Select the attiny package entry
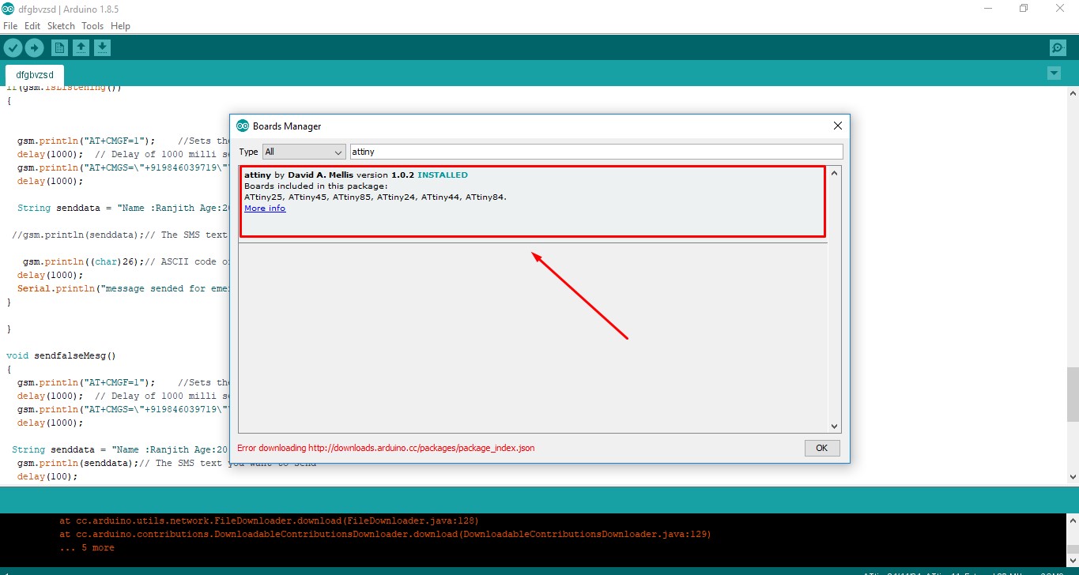The image size is (1079, 575). click(x=533, y=201)
